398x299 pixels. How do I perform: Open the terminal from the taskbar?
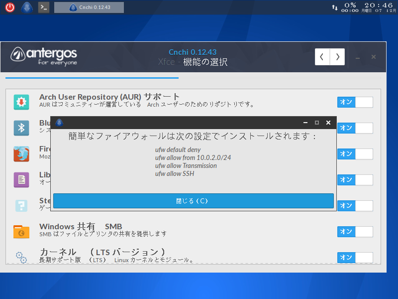[x=43, y=7]
